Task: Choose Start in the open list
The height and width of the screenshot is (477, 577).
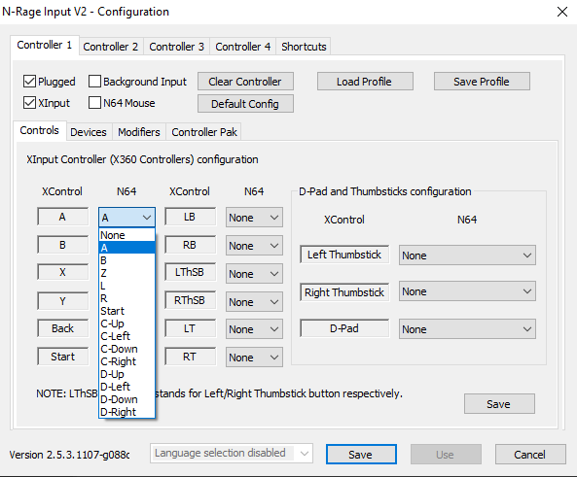Action: tap(126, 311)
